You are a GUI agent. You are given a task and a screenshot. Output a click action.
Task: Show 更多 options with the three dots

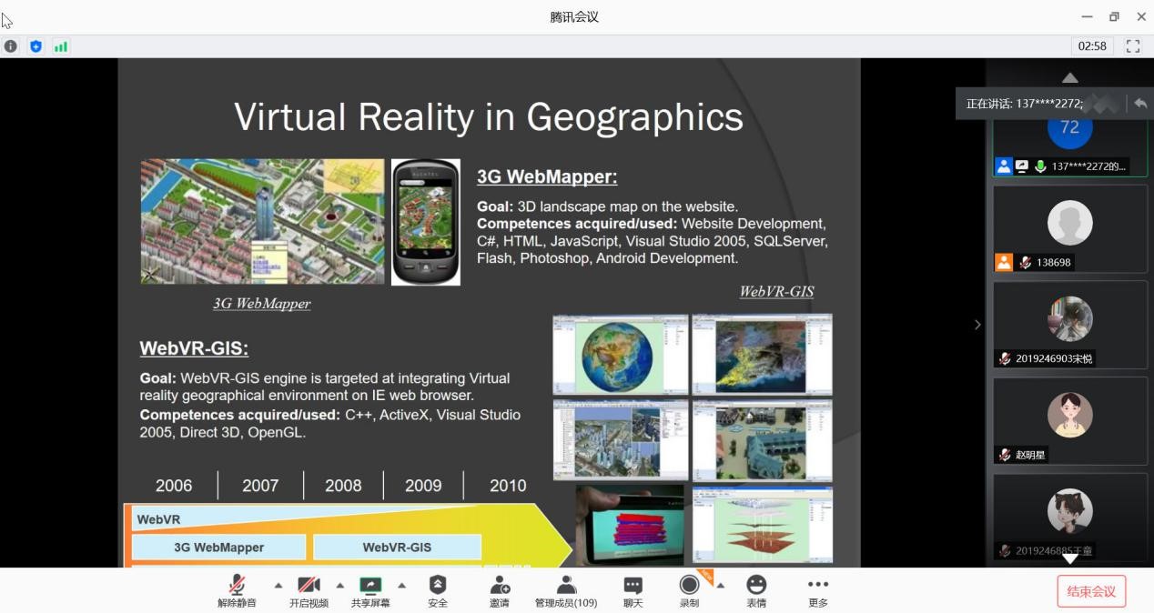[818, 591]
